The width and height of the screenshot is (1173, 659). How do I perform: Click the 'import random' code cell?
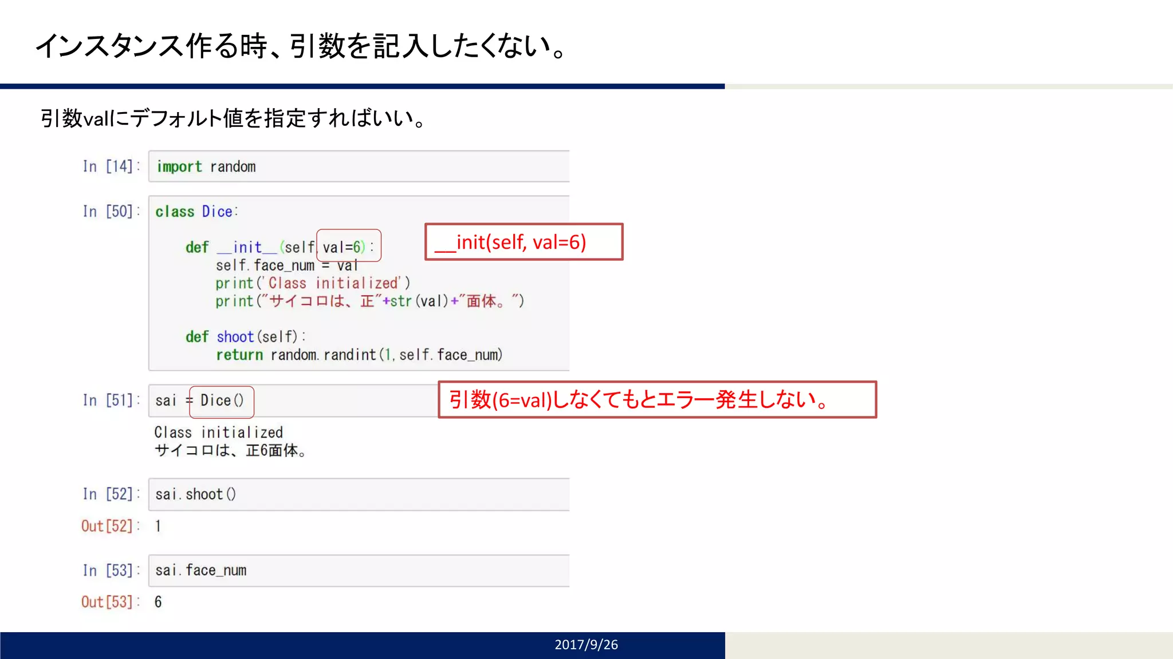point(359,166)
